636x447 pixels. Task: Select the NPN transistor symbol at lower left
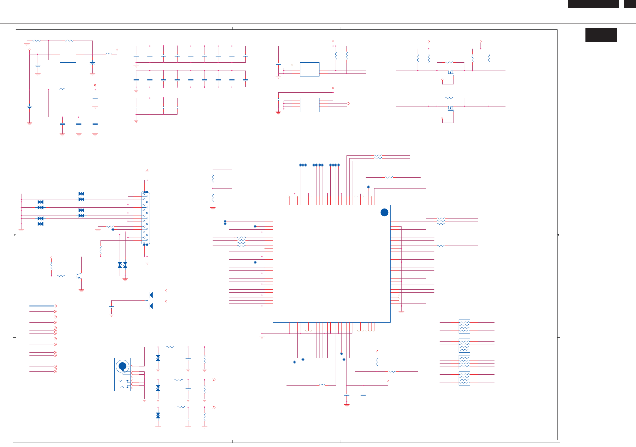78,276
